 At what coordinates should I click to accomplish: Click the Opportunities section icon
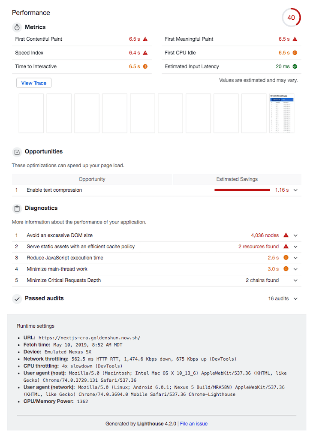coord(17,152)
